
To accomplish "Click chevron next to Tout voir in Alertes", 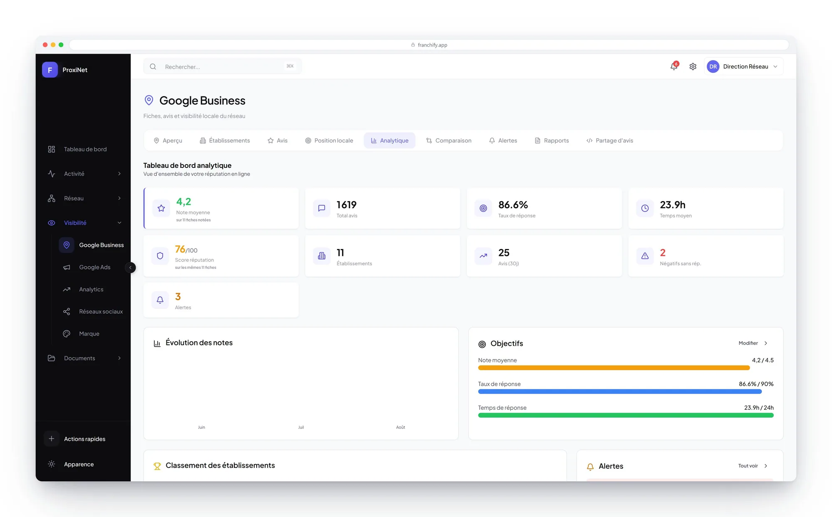I will (766, 466).
